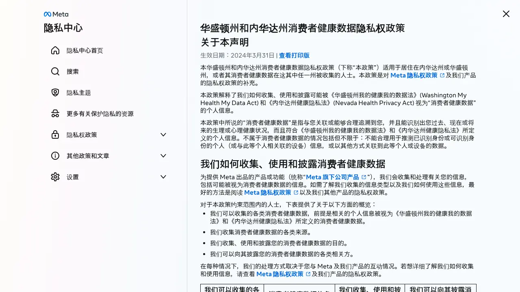Click the bullet 我们收集、使用和披露您的消费者健康数据的目的。
Viewport: 520px width, 292px height.
pos(279,243)
